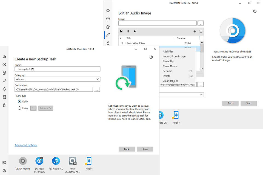Click Save in Backup Task window
The width and height of the screenshot is (263, 175).
[145, 149]
